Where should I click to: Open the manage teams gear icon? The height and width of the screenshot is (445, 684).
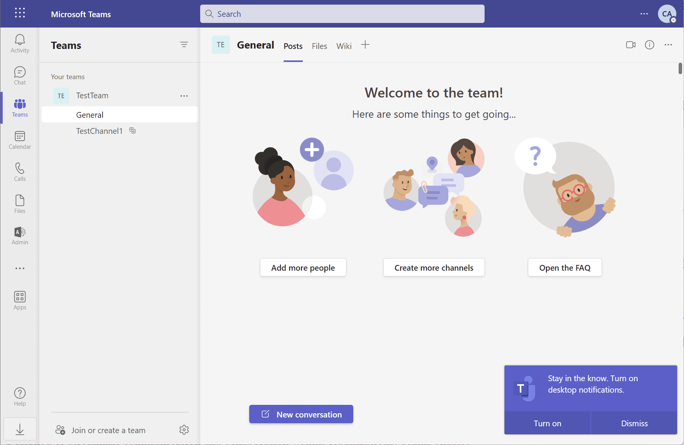[x=184, y=430]
